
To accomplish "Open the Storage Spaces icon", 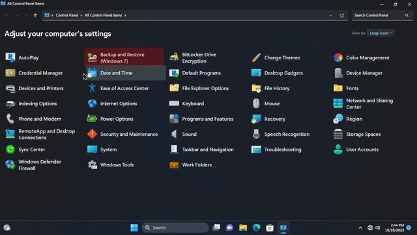I will pos(338,134).
